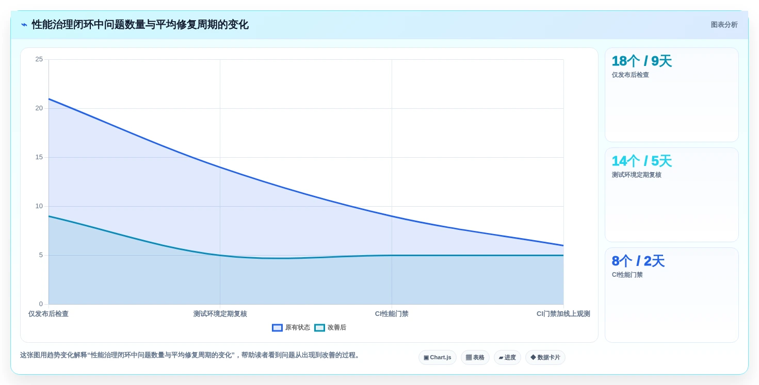Click the description text below the chart

click(x=191, y=355)
